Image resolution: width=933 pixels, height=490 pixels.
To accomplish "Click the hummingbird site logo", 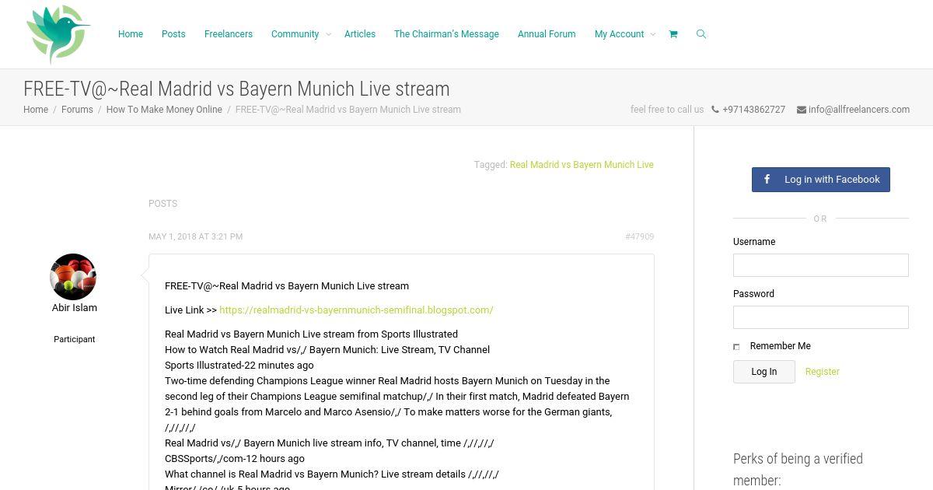I will tap(58, 34).
